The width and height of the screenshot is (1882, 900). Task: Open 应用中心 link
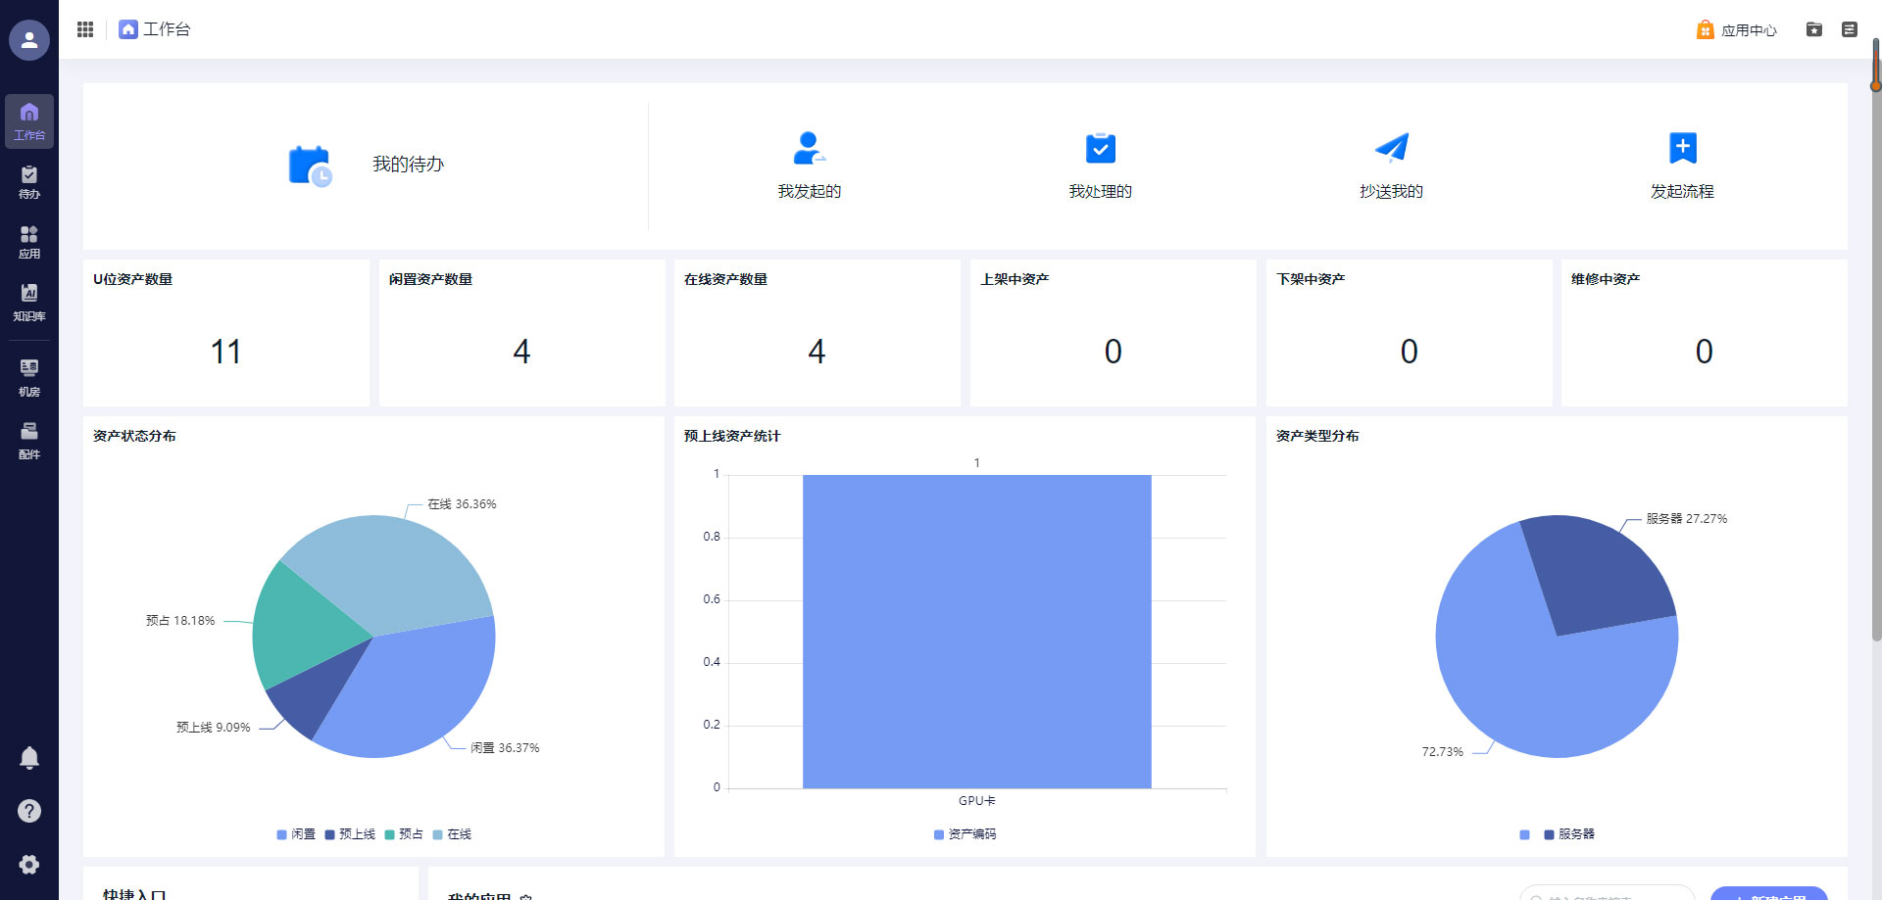pyautogui.click(x=1737, y=30)
